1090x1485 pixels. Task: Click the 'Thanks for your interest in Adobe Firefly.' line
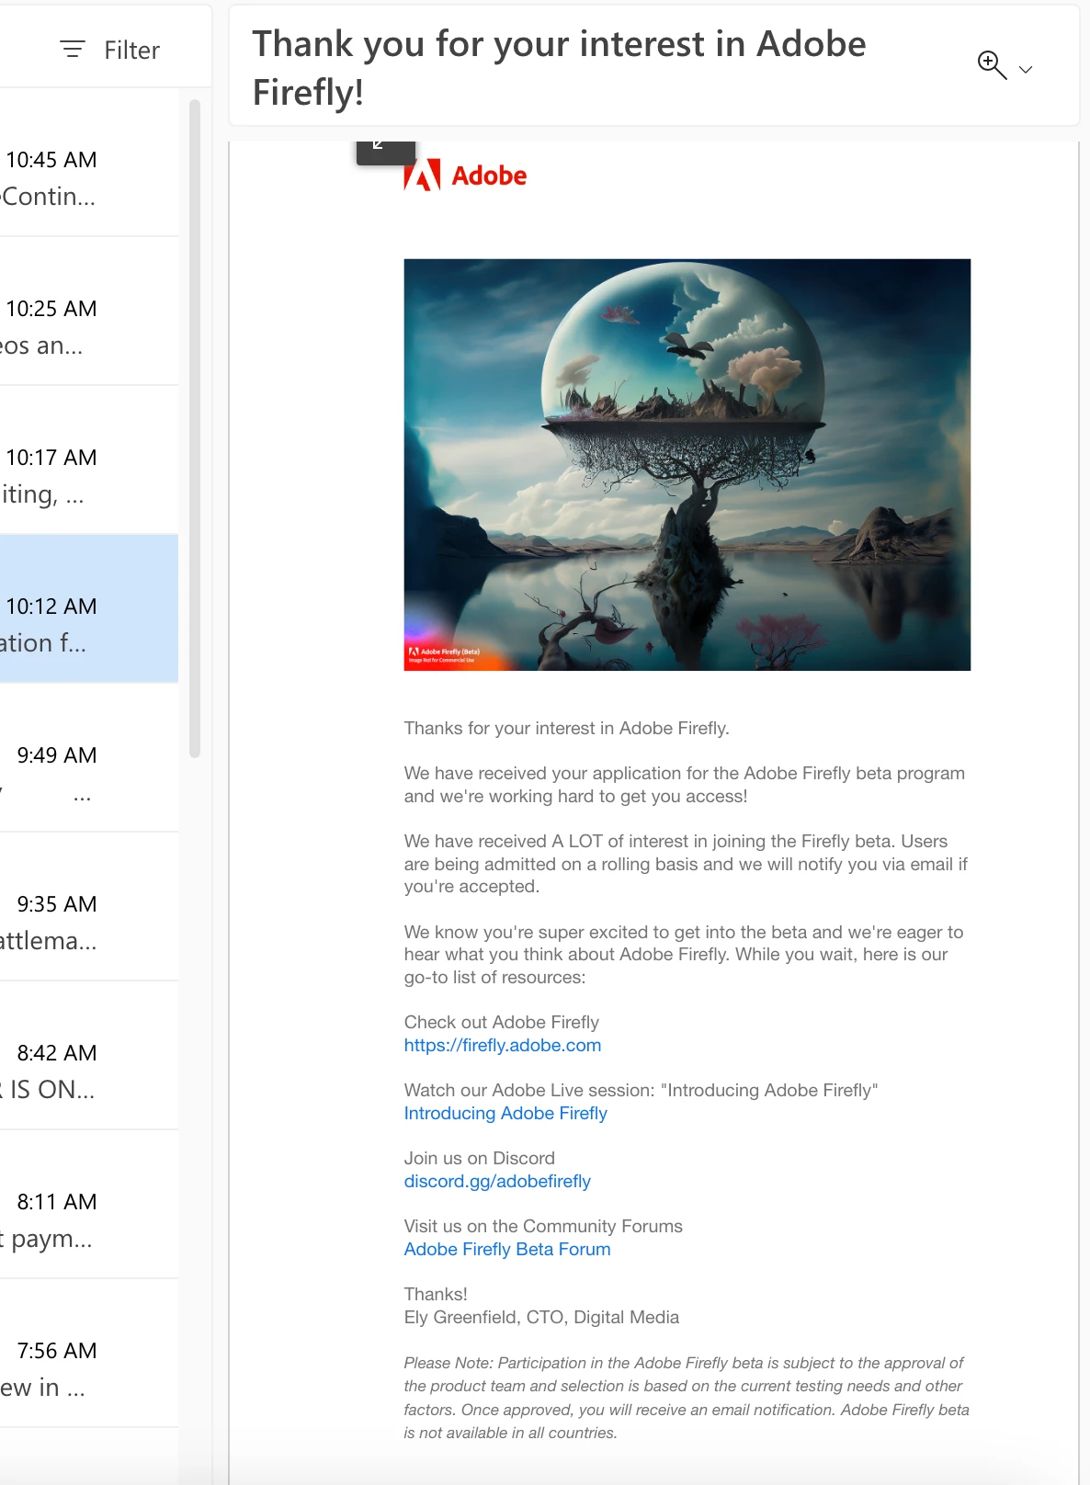tap(566, 728)
